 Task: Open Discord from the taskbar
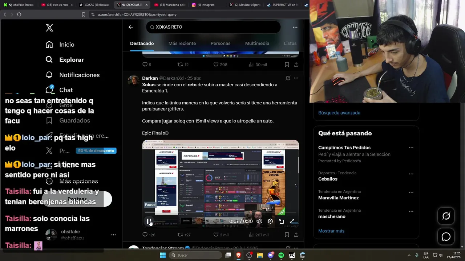pos(271,255)
